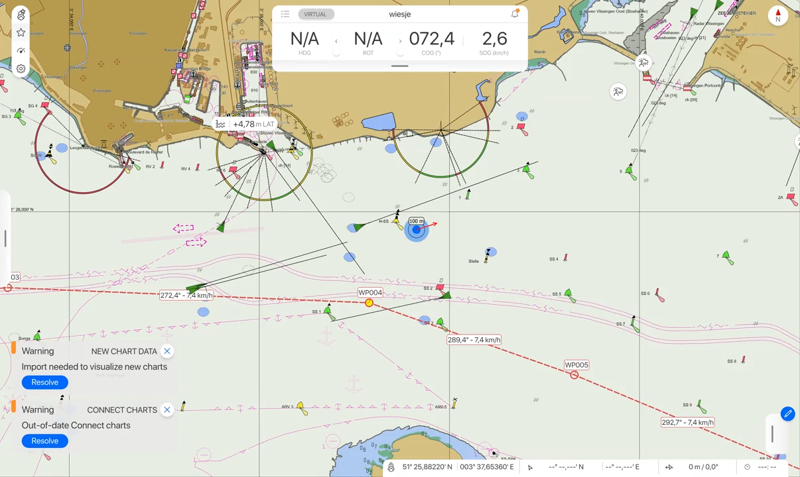Resolve the CONNECT CHARTS warning
This screenshot has height=477, width=800.
(45, 441)
